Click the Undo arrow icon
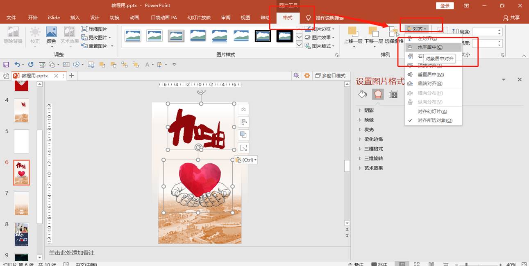Viewport: 529px width, 266px height. [x=17, y=65]
